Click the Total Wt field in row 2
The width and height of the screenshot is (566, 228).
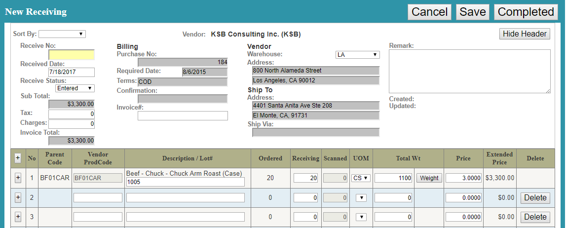(393, 198)
